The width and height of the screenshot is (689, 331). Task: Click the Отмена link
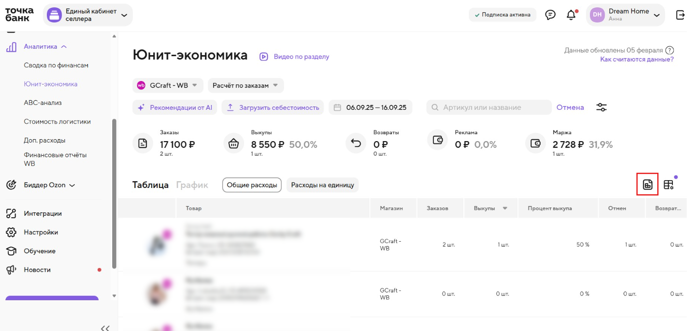570,107
